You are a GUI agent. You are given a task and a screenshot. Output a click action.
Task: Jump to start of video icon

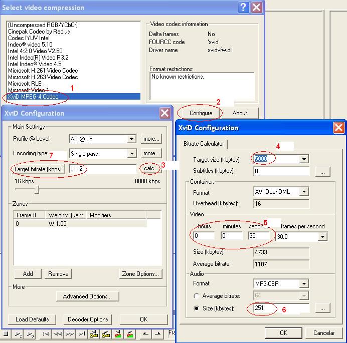point(46,334)
